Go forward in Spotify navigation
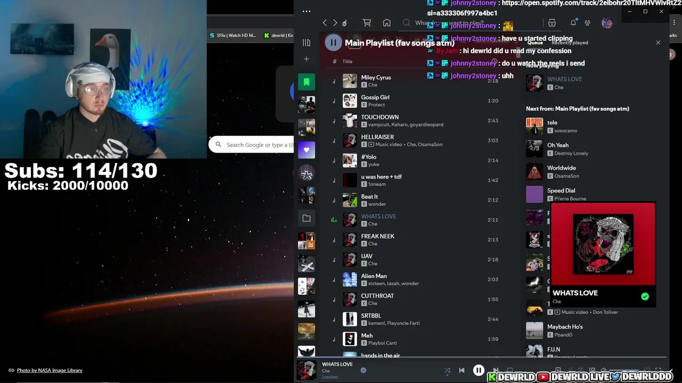The width and height of the screenshot is (682, 383). click(335, 23)
